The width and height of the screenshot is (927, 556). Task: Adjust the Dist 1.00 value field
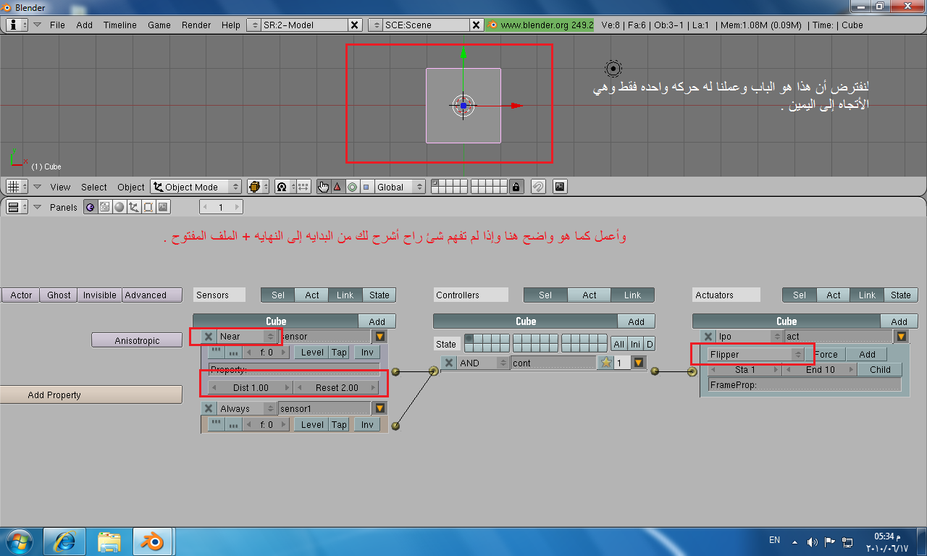pos(251,387)
